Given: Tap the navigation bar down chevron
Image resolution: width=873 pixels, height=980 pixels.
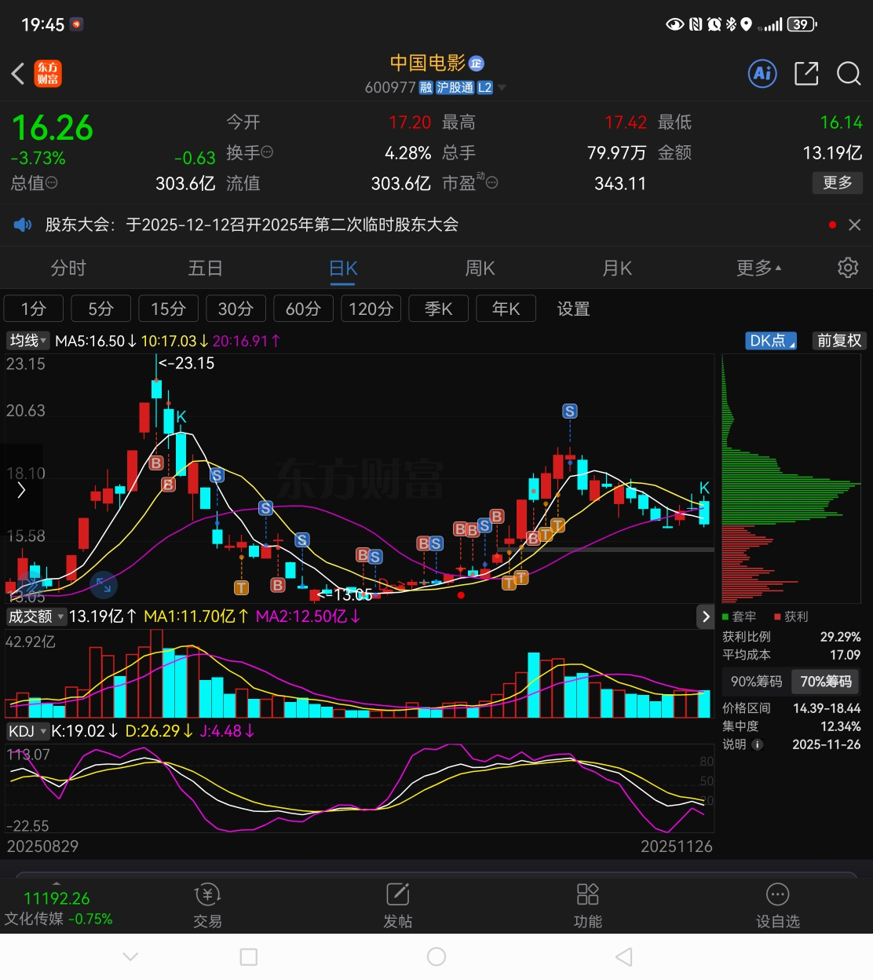Looking at the screenshot, I should point(130,956).
